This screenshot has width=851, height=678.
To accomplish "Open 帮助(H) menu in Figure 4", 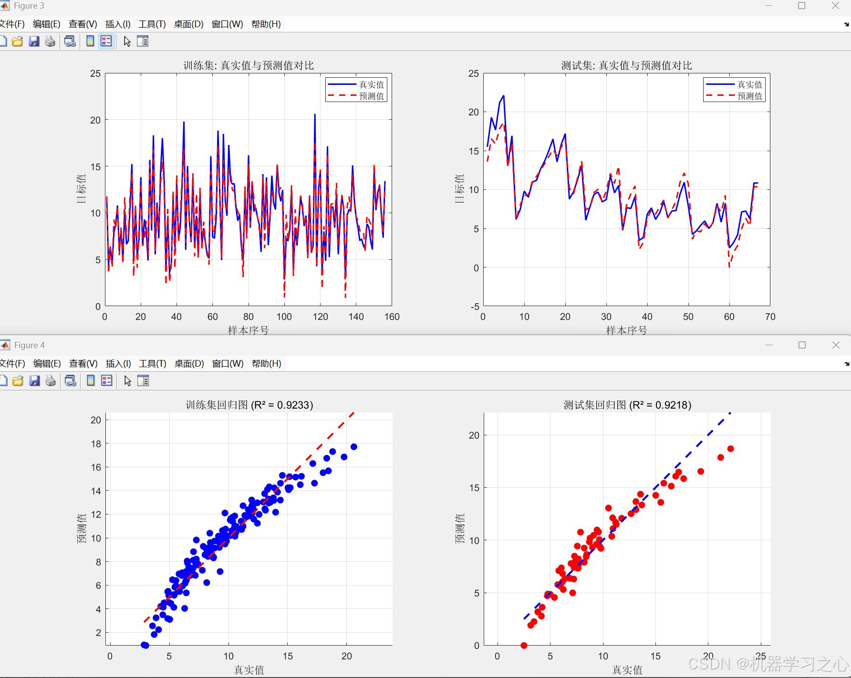I will 266,364.
